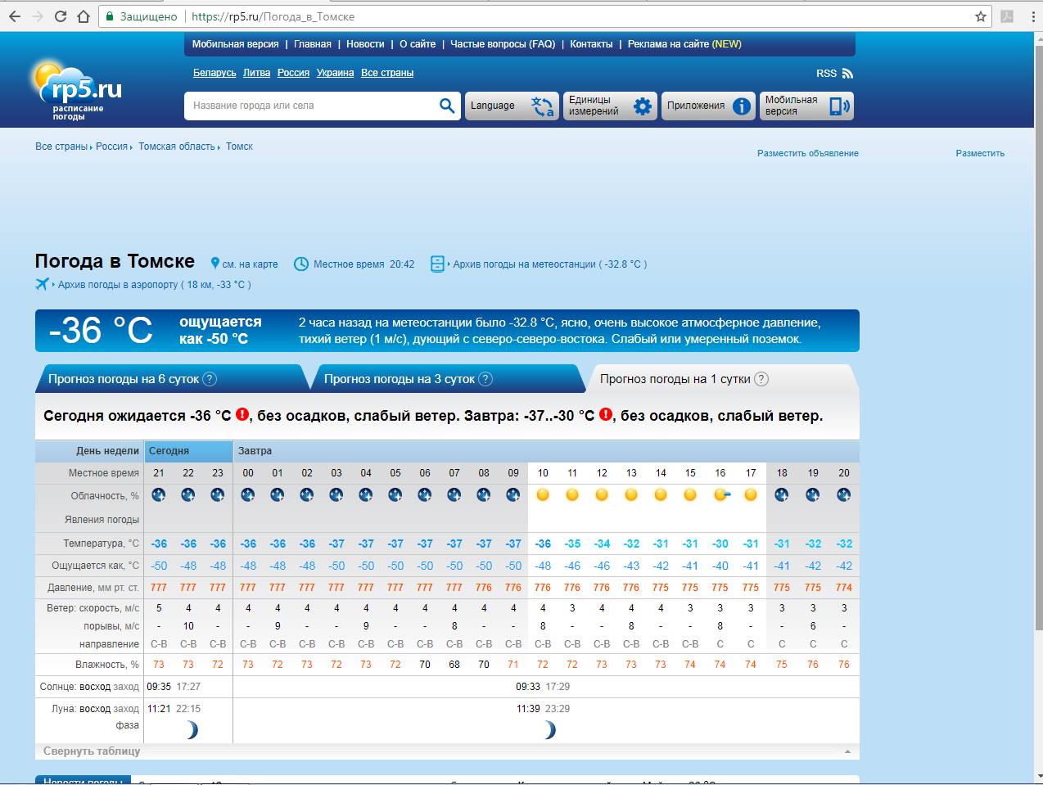The width and height of the screenshot is (1043, 785).
Task: Click help icon beside 3-day forecast tab
Action: coord(485,379)
